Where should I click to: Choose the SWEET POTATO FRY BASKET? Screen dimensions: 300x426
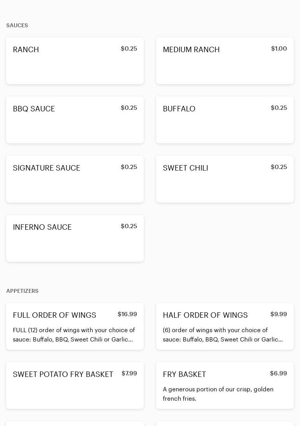(x=63, y=374)
